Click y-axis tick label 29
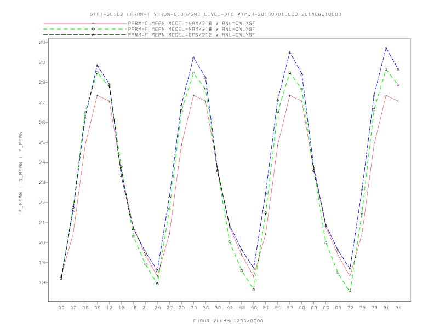Viewport: 434px width, 335px height. (42, 62)
